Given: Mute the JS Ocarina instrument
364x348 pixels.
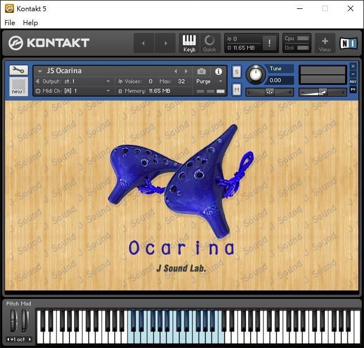Looking at the screenshot, I should point(237,89).
